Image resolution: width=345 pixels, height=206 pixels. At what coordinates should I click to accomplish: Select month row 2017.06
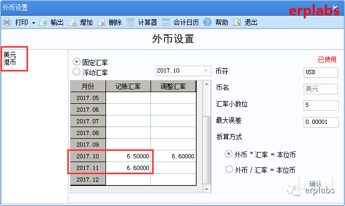88,110
